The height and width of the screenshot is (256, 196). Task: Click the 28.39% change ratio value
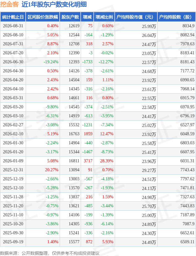(x=107, y=161)
